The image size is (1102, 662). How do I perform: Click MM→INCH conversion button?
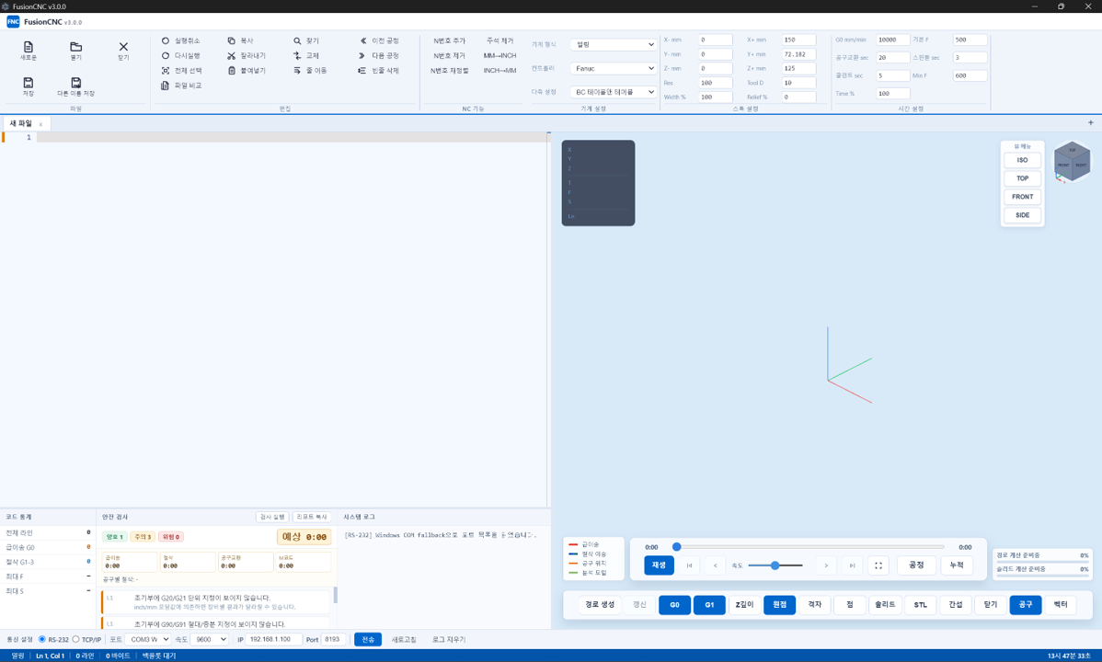pos(499,55)
